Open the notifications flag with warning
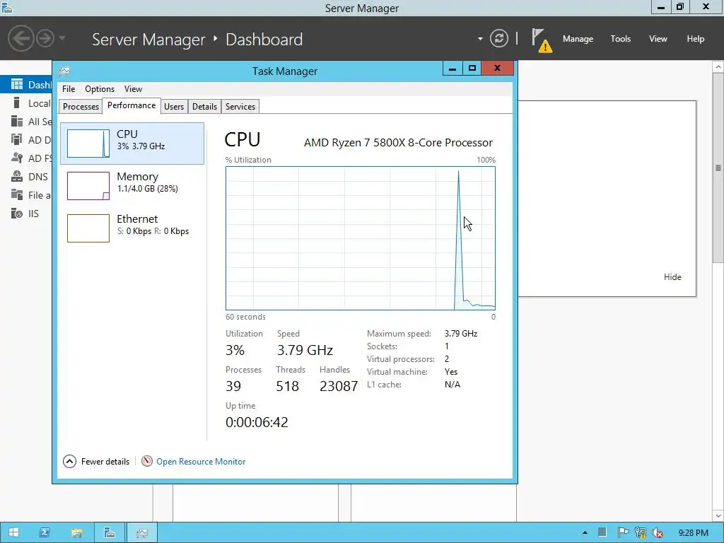724x543 pixels. click(542, 40)
